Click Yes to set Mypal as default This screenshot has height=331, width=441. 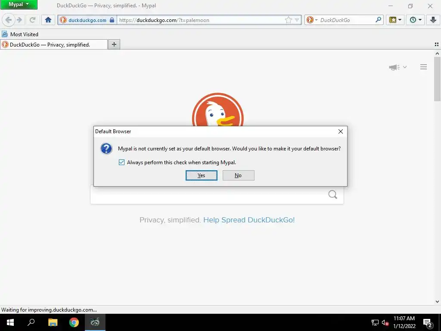(x=202, y=175)
